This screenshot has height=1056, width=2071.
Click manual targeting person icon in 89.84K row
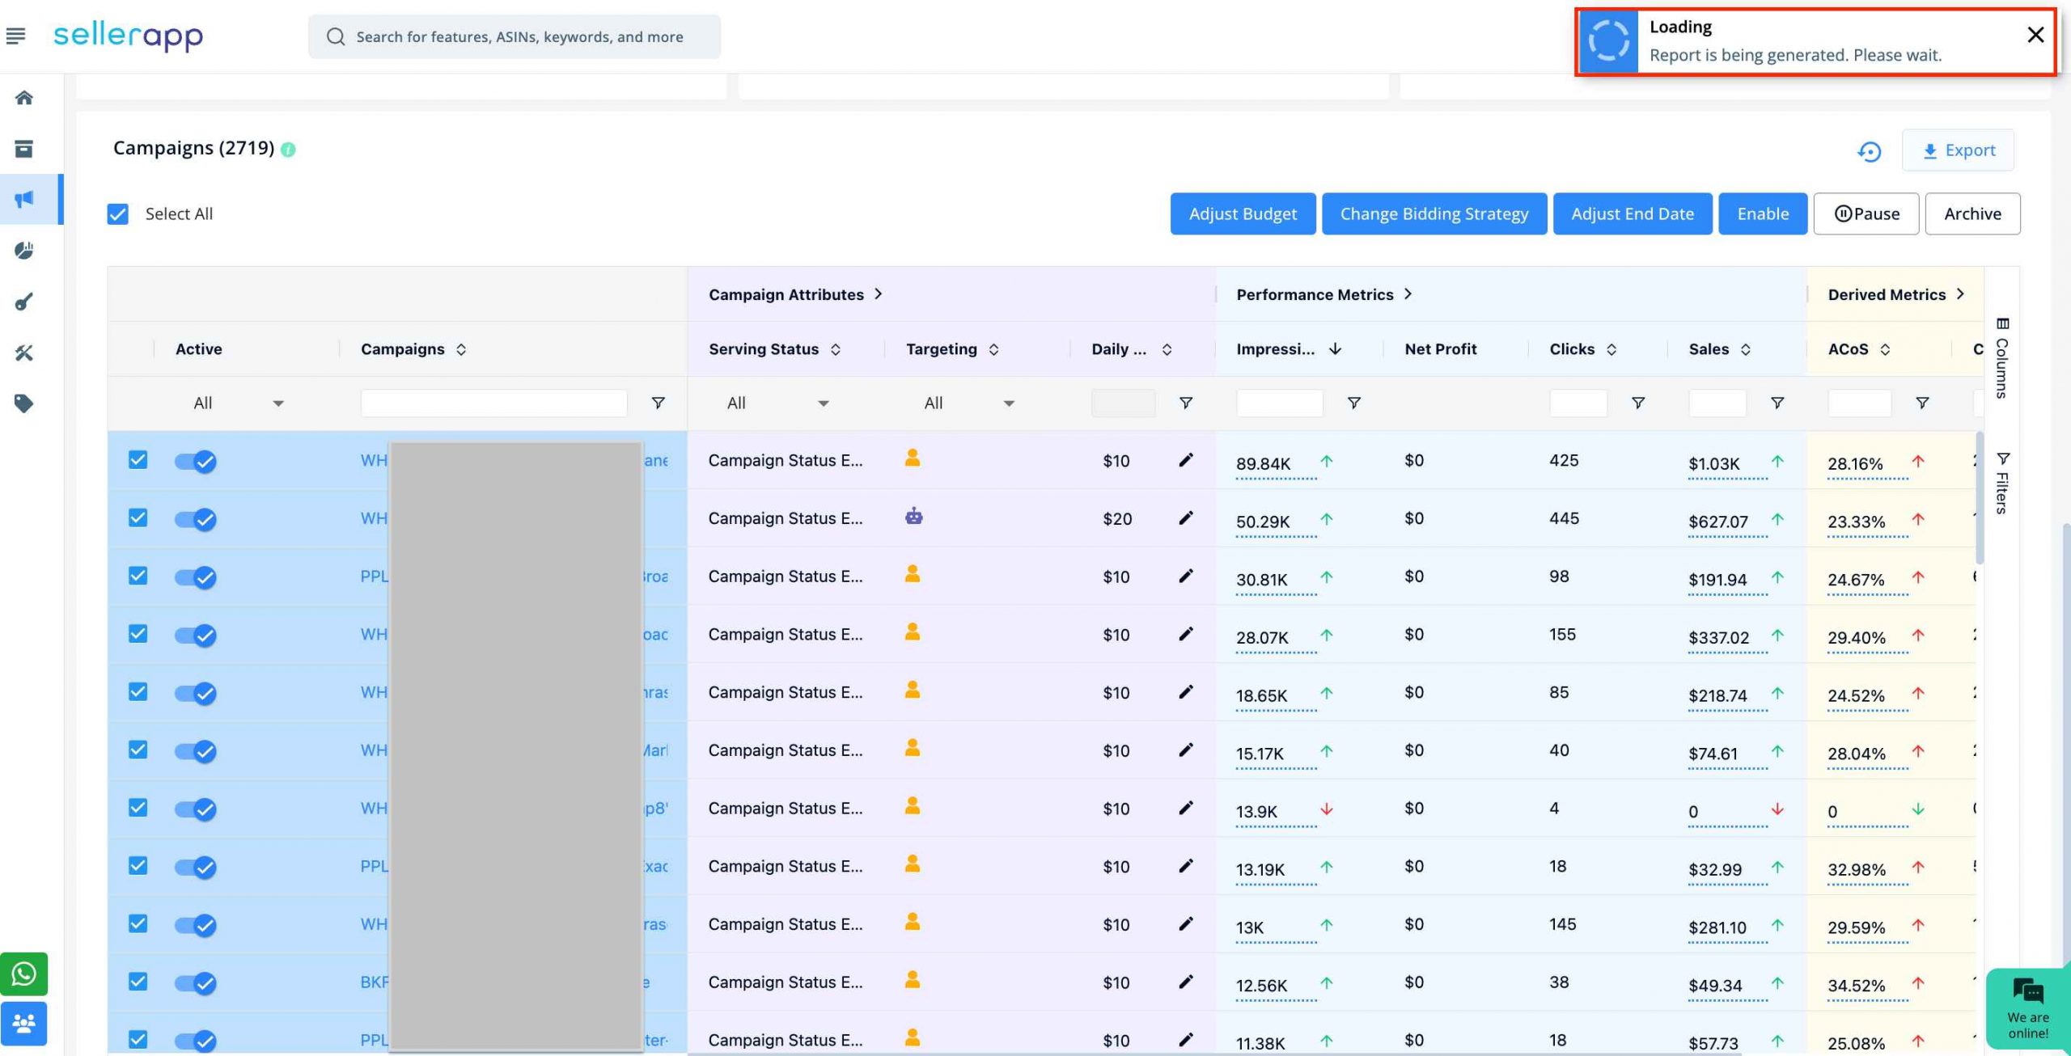click(x=913, y=458)
